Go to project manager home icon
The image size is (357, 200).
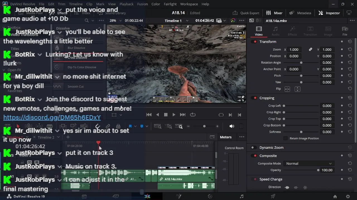click(x=335, y=196)
